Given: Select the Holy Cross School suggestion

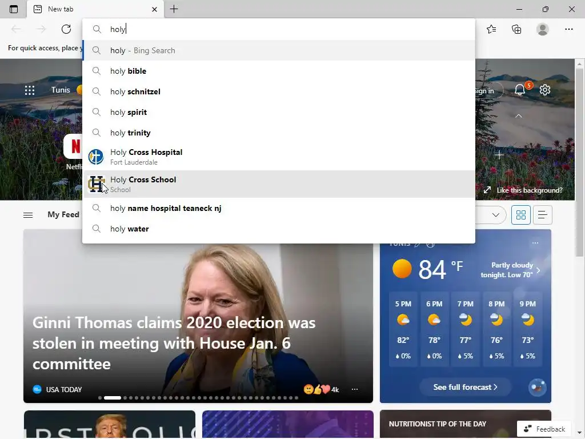Looking at the screenshot, I should point(279,184).
